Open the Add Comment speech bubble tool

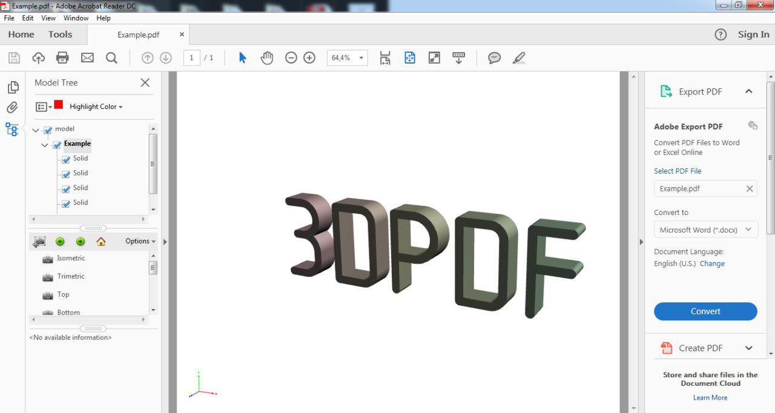tap(494, 58)
